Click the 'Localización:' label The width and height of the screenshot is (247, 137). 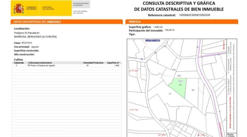click(x=22, y=29)
